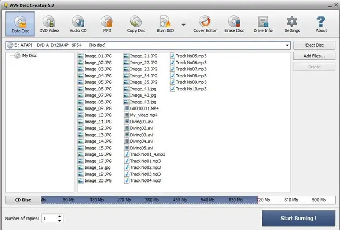
Task: Select audio file Track No05.mp3
Action: 188,56
